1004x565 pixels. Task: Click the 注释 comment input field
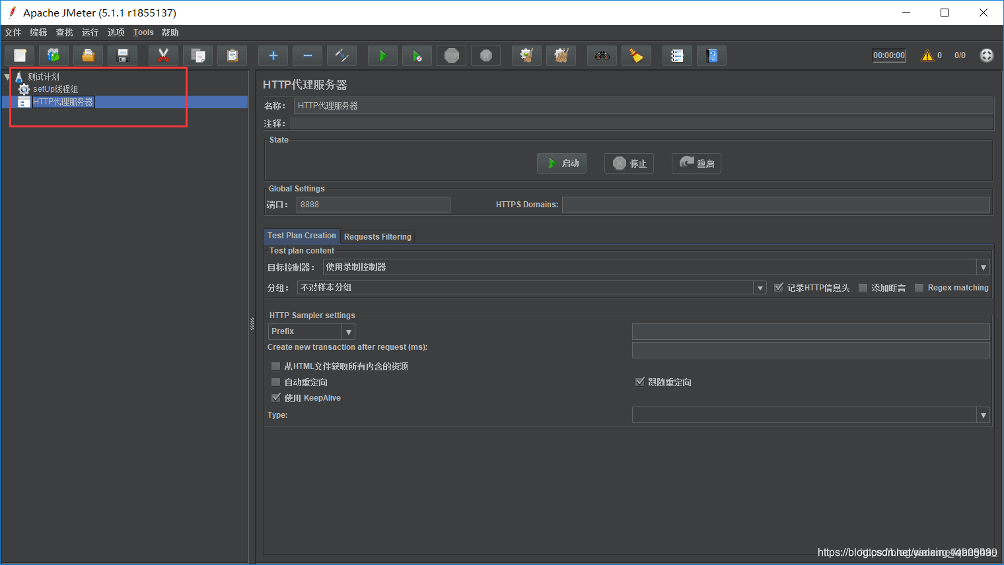pyautogui.click(x=641, y=123)
